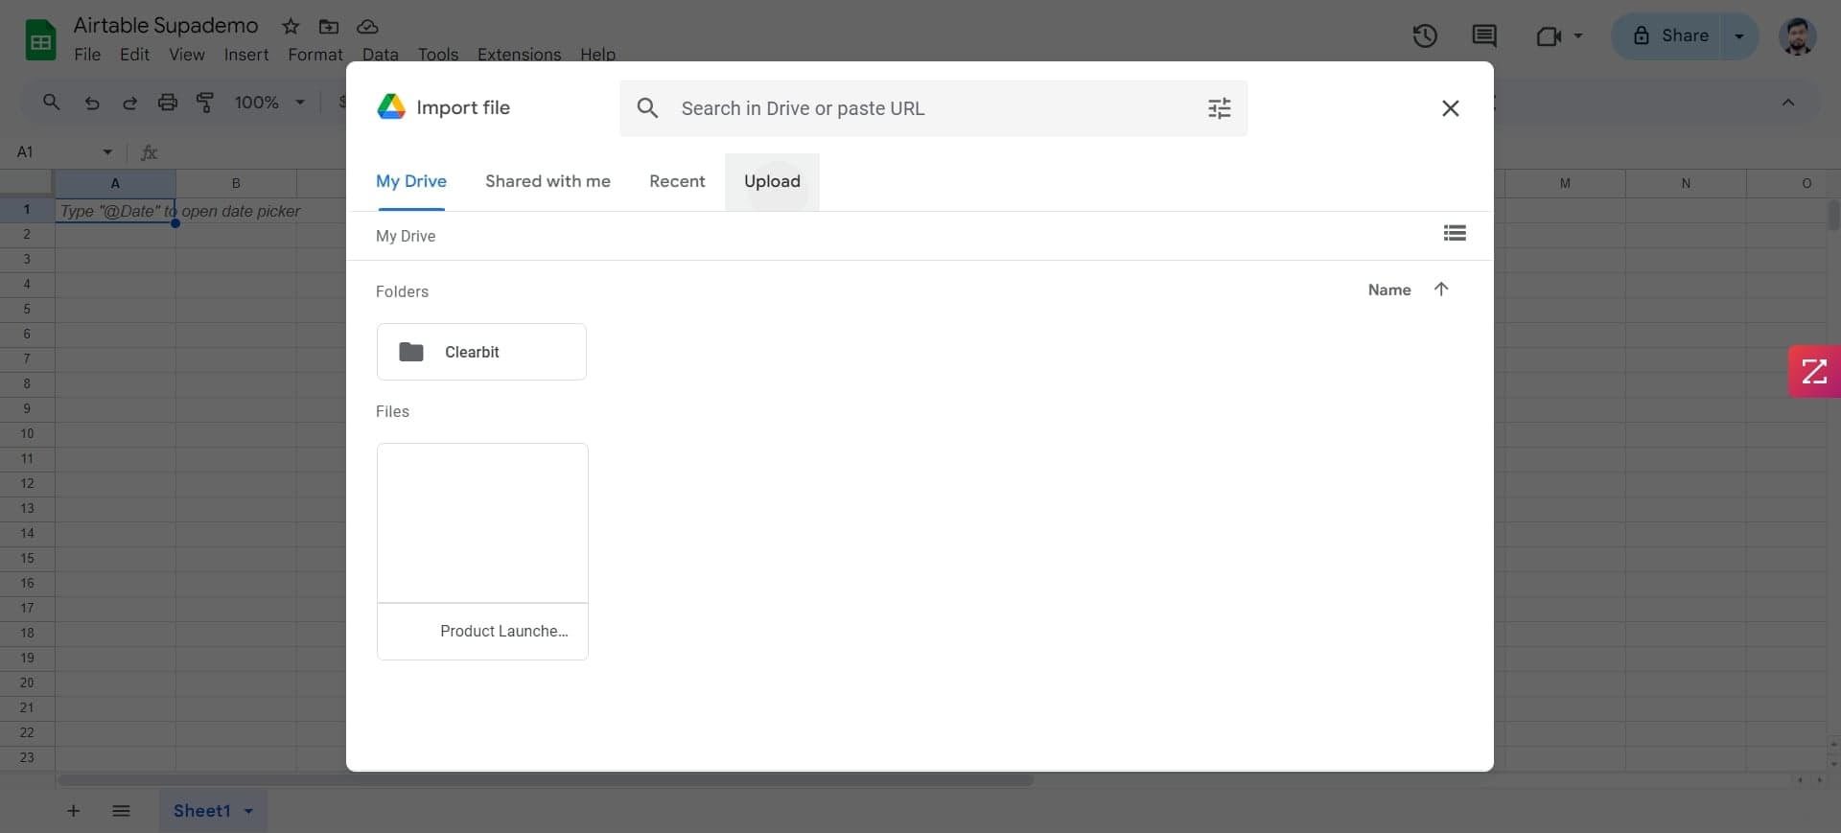The width and height of the screenshot is (1841, 833).
Task: Click the horizontal scrollbar of the sheet
Action: point(545,780)
